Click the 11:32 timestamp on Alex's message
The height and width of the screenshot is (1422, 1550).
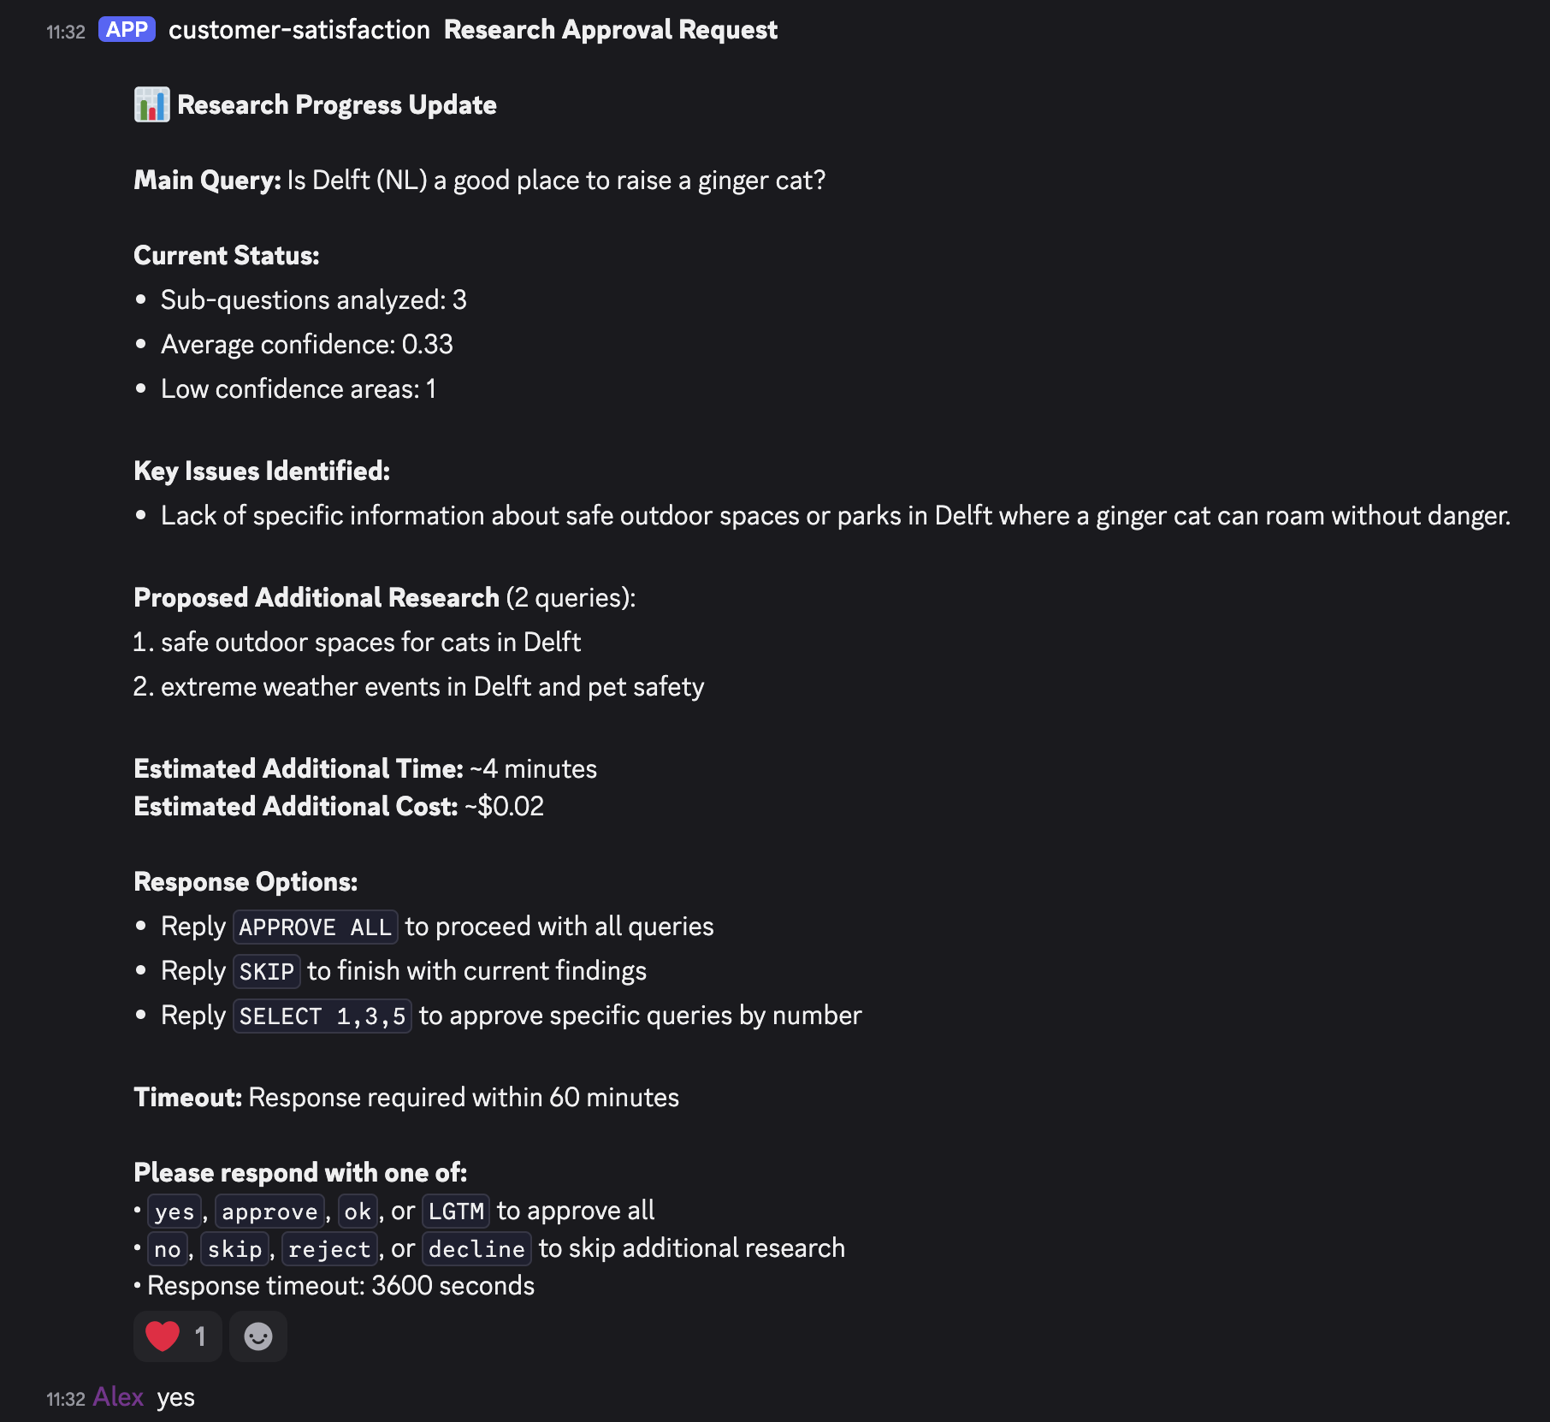(x=66, y=1399)
